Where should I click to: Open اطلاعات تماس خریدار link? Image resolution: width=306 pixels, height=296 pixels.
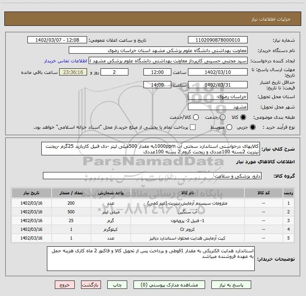pos(66,61)
